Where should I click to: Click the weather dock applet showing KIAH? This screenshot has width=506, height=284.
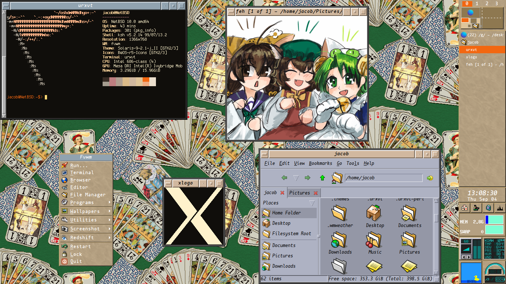[x=495, y=248]
